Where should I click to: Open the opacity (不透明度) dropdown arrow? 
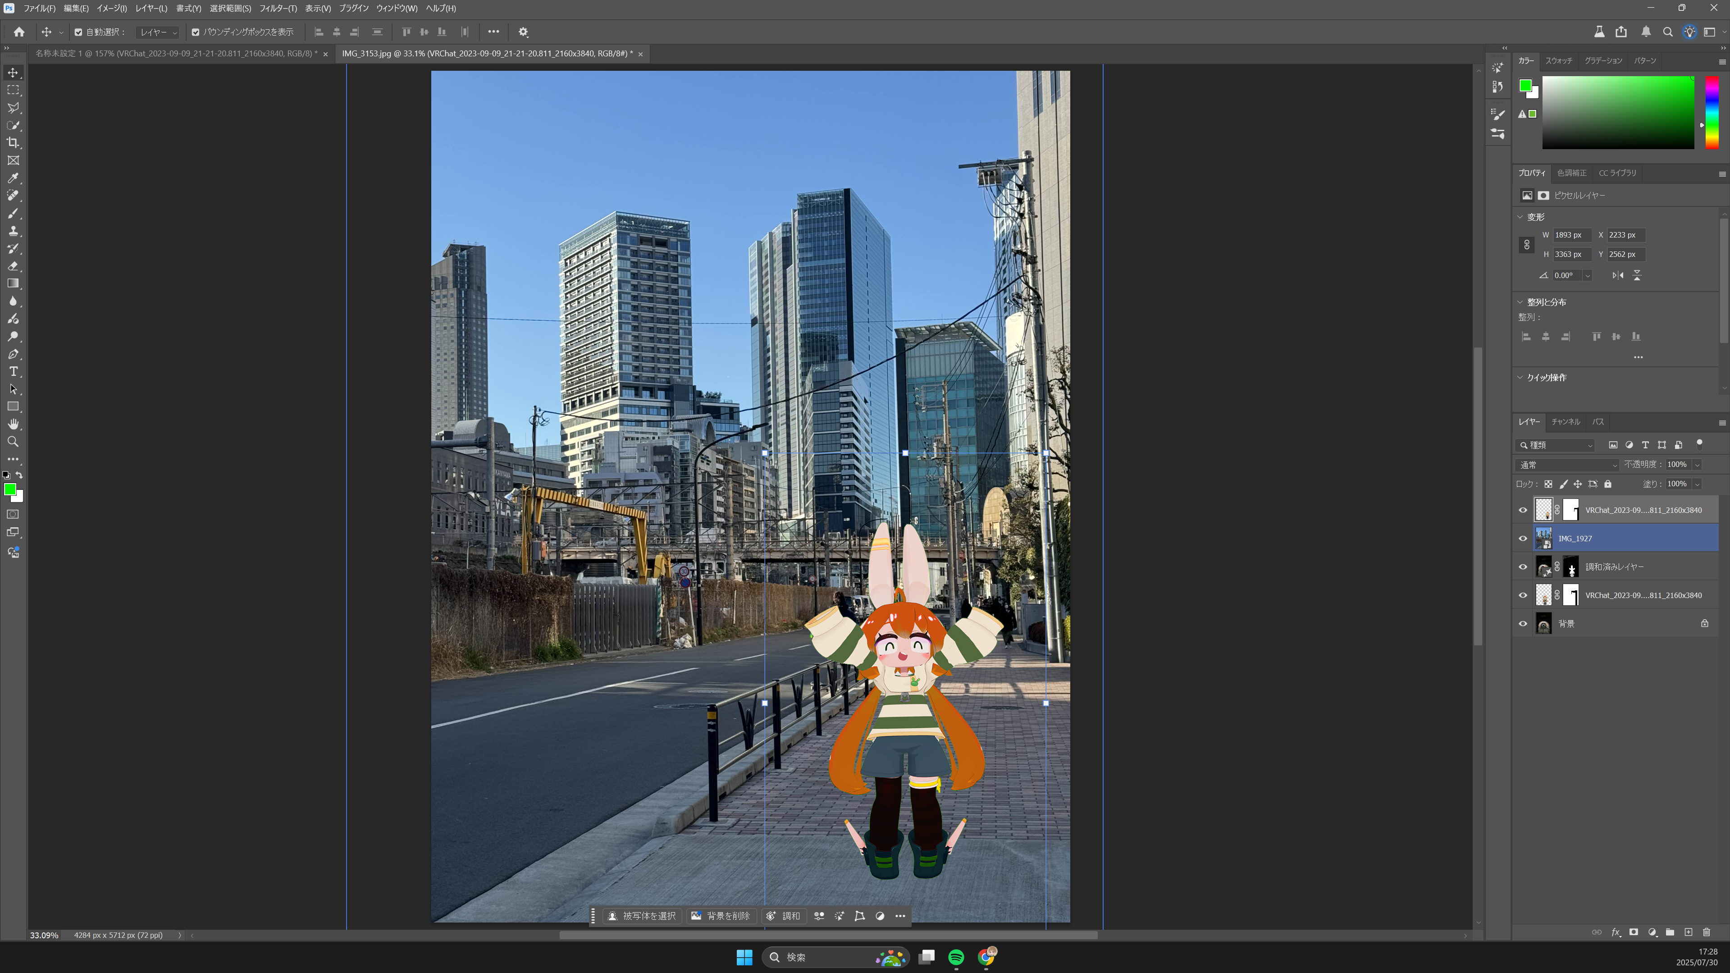pos(1697,465)
